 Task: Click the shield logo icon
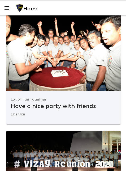coord(20,8)
